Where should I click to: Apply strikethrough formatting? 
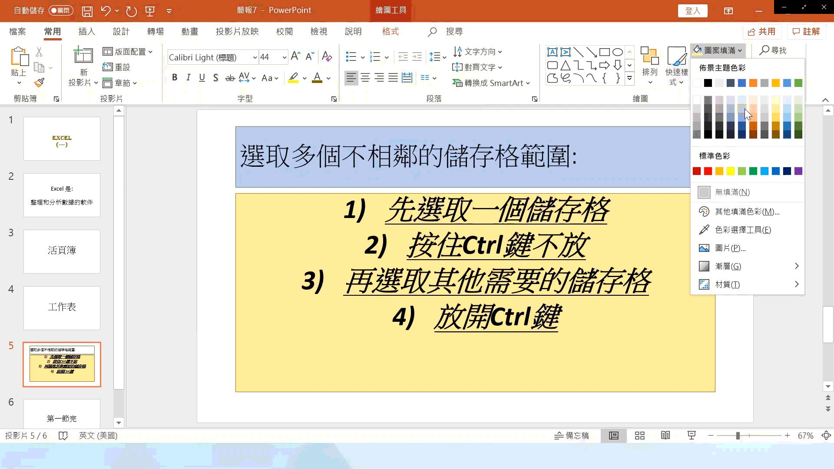click(230, 78)
